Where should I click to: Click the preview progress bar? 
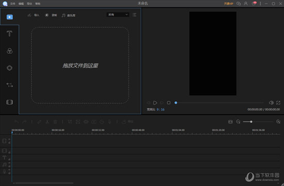click(x=219, y=103)
